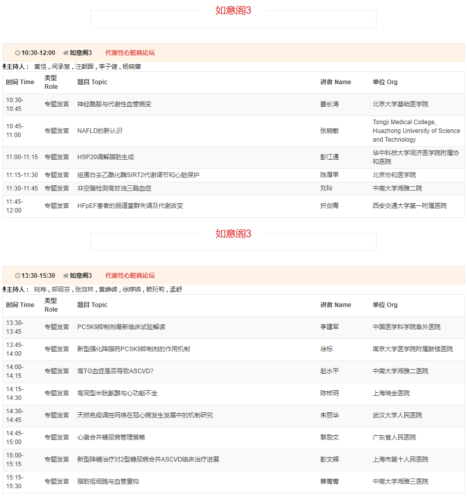Open the 代谢性心脏病论坛 link in the 13:30-15:30 session
The image size is (467, 498).
tap(130, 276)
